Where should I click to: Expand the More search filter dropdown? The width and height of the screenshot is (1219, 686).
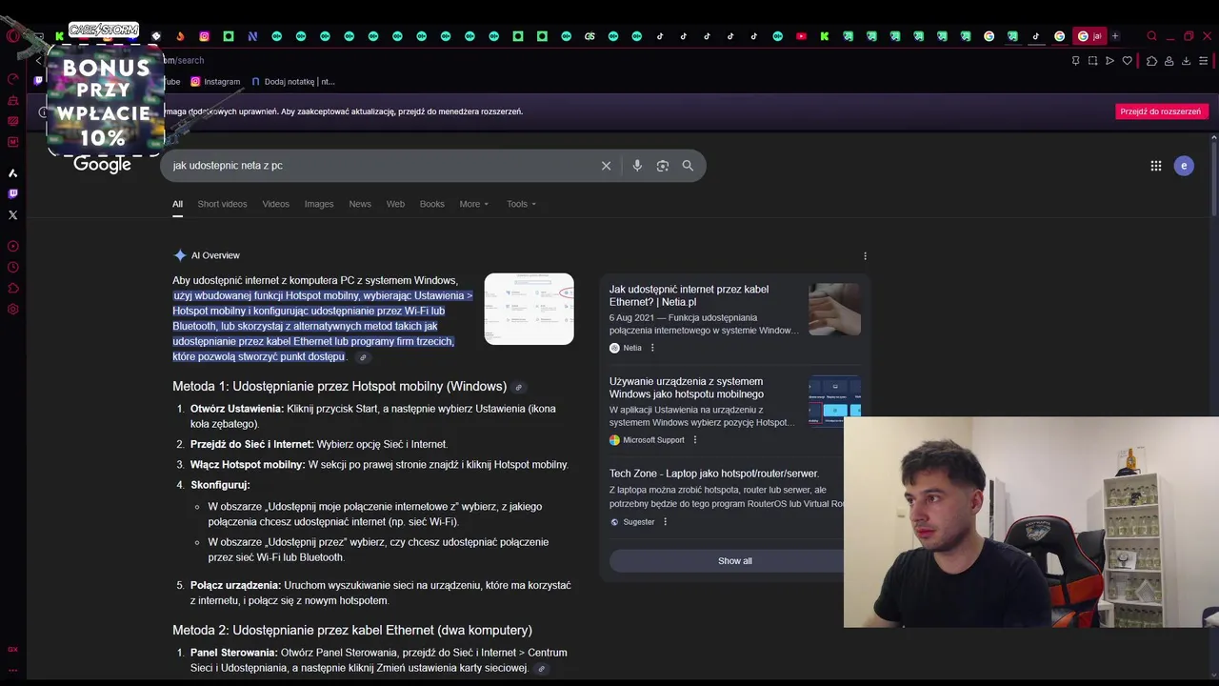(x=473, y=204)
